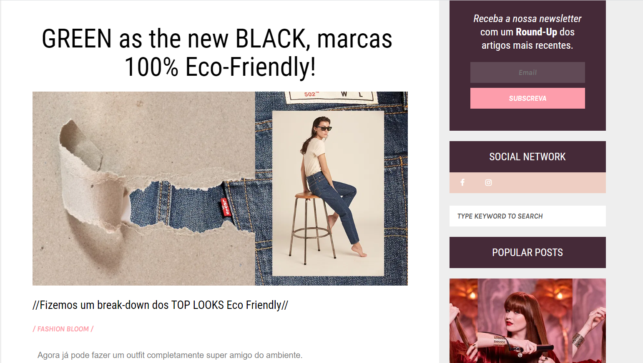Image resolution: width=643 pixels, height=363 pixels.
Task: Click the Round-Up newsletter text
Action: [x=536, y=32]
